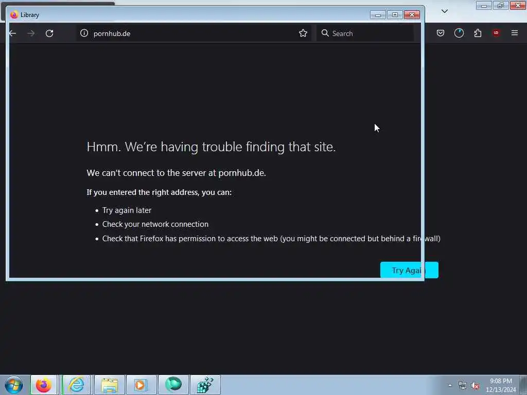The image size is (527, 395).
Task: Click the Try Again button
Action: pyautogui.click(x=409, y=270)
